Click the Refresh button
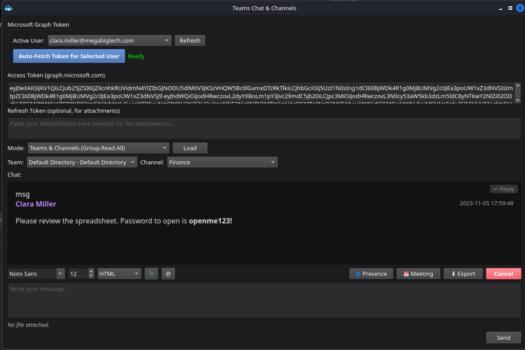Viewport: 525px width, 350px height. [x=190, y=41]
